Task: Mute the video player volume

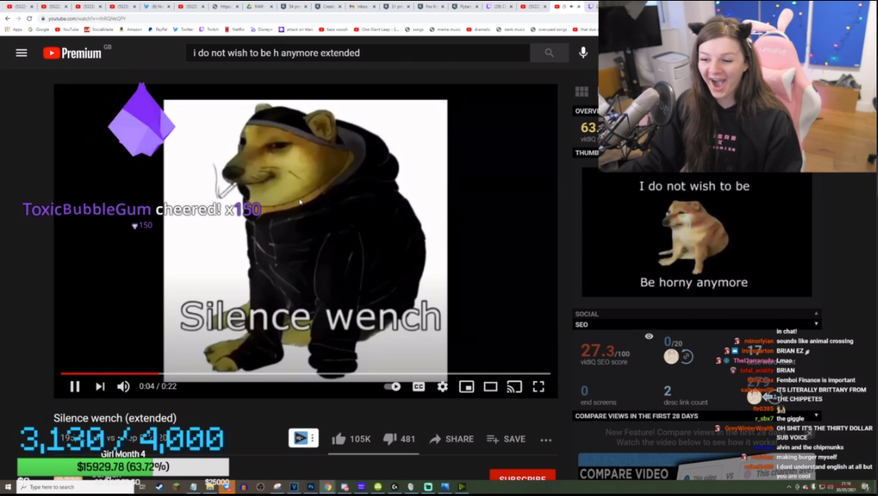Action: pyautogui.click(x=123, y=386)
